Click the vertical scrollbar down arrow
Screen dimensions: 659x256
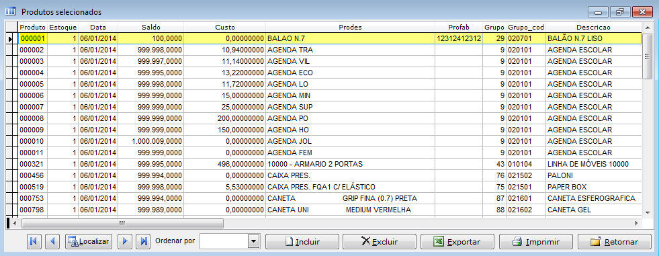click(647, 212)
